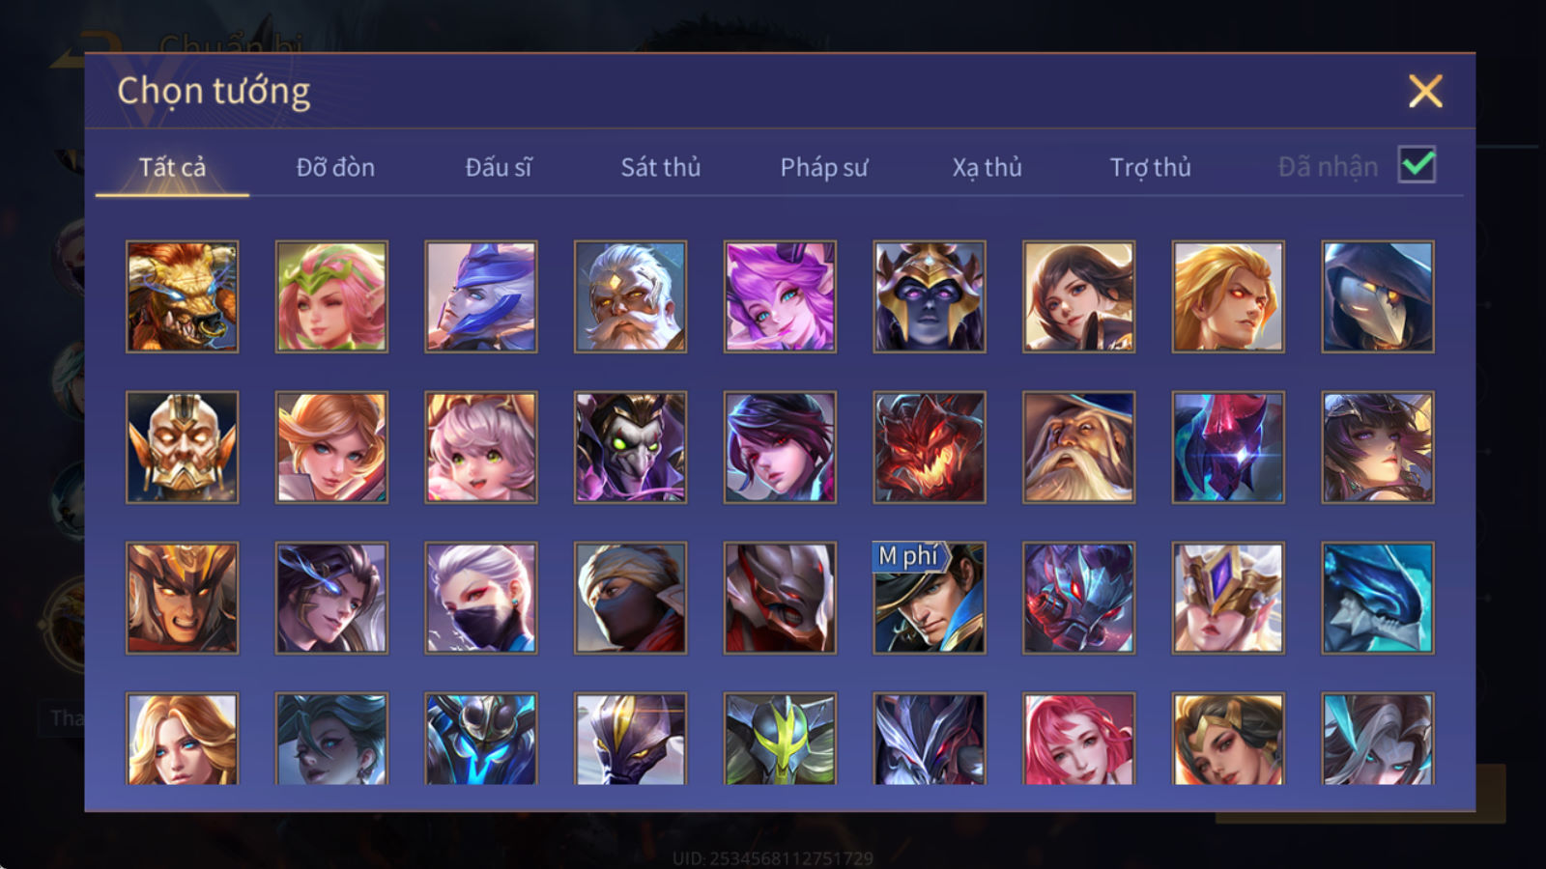This screenshot has height=869, width=1546.
Task: Select the blonde glowing-eyed male hero
Action: coord(1228,296)
